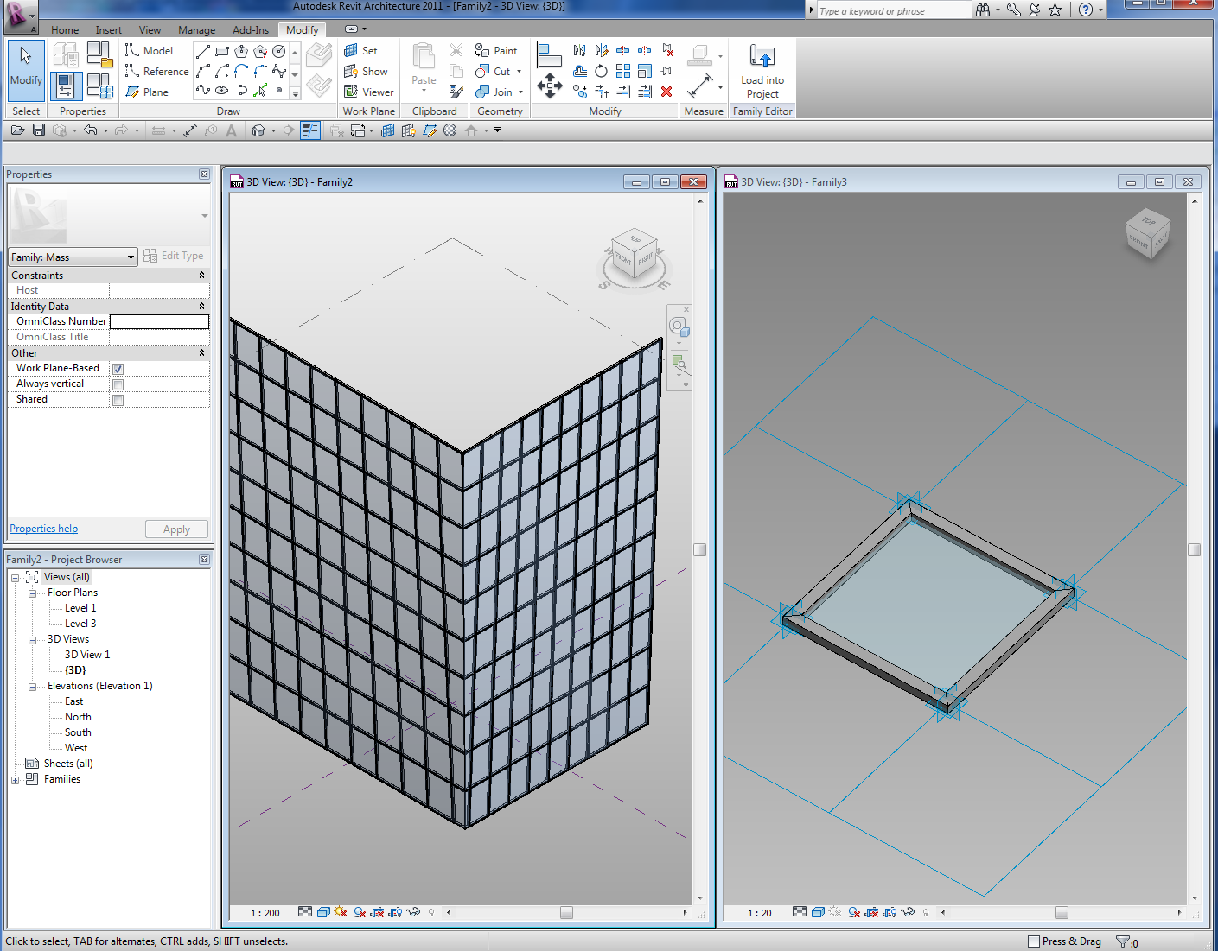1218x951 pixels.
Task: Click the OmniClass Number input field
Action: (159, 321)
